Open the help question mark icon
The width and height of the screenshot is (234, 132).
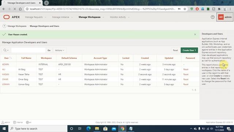click(212, 17)
